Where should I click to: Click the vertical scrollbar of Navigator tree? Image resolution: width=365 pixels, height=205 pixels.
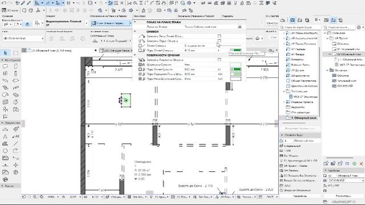pos(319,81)
